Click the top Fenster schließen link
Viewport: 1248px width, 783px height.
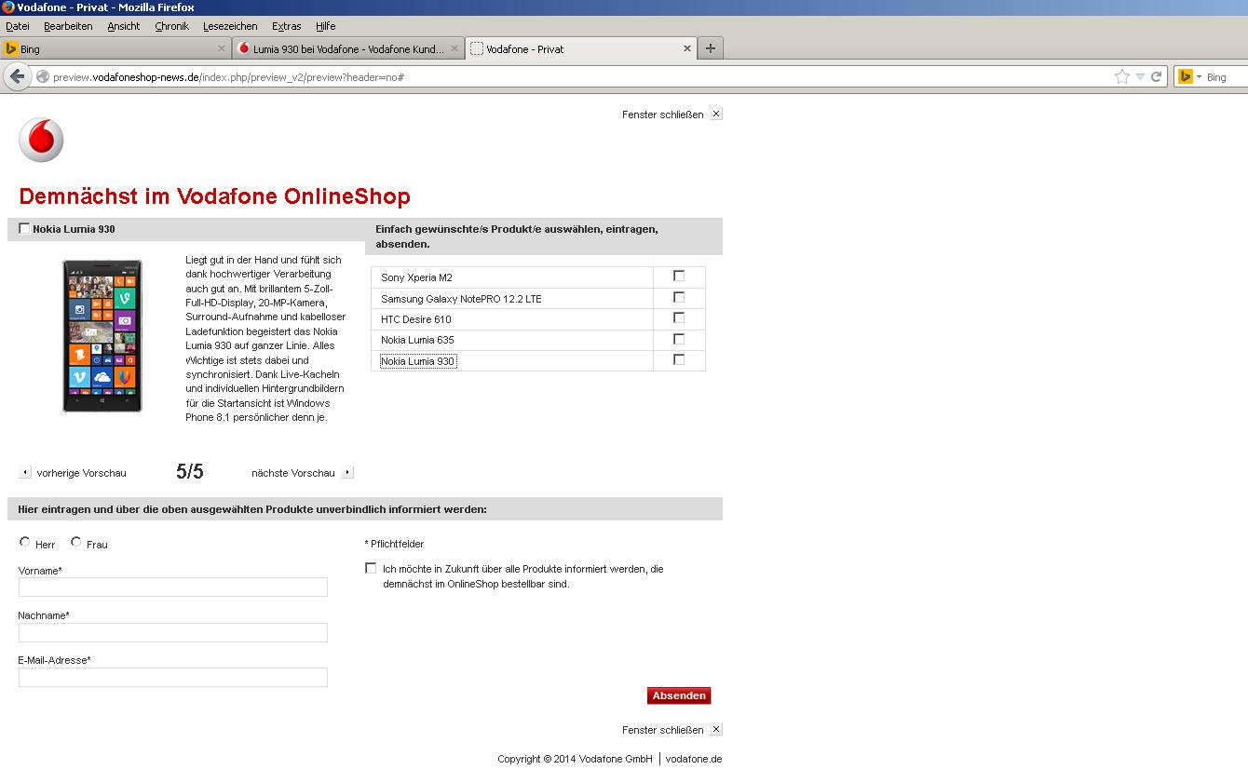tap(663, 115)
